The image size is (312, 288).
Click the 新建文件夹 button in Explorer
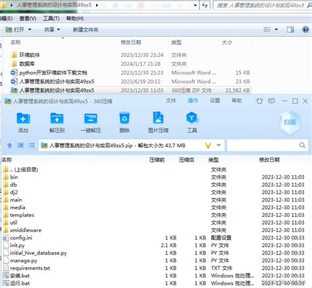coord(86,30)
